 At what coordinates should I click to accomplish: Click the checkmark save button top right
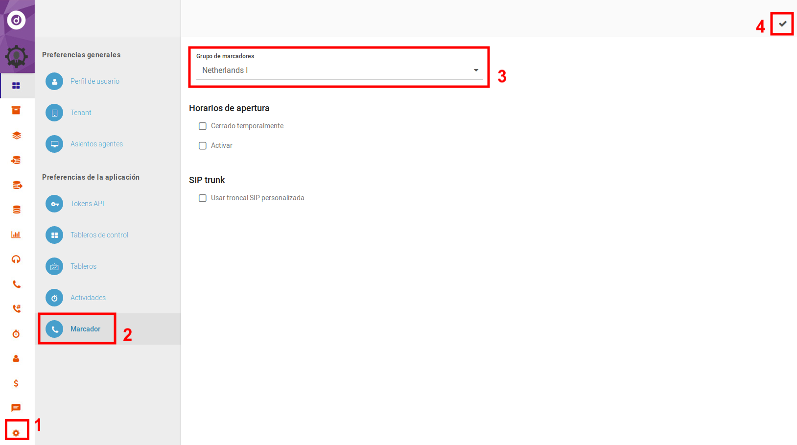(782, 23)
